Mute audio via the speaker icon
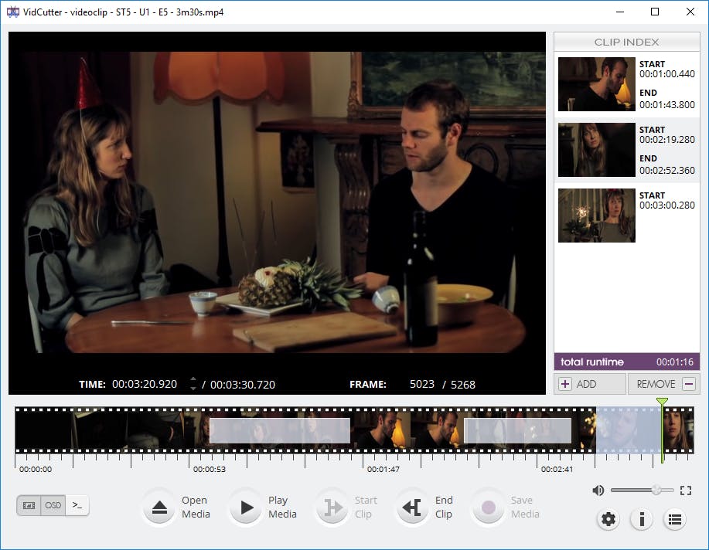709x550 pixels. 598,491
